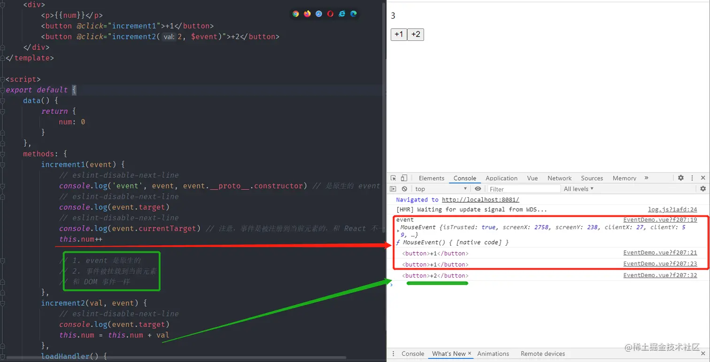Viewport: 710px width, 362px height.
Task: Fold the data() method in the gutter
Action: point(3,100)
